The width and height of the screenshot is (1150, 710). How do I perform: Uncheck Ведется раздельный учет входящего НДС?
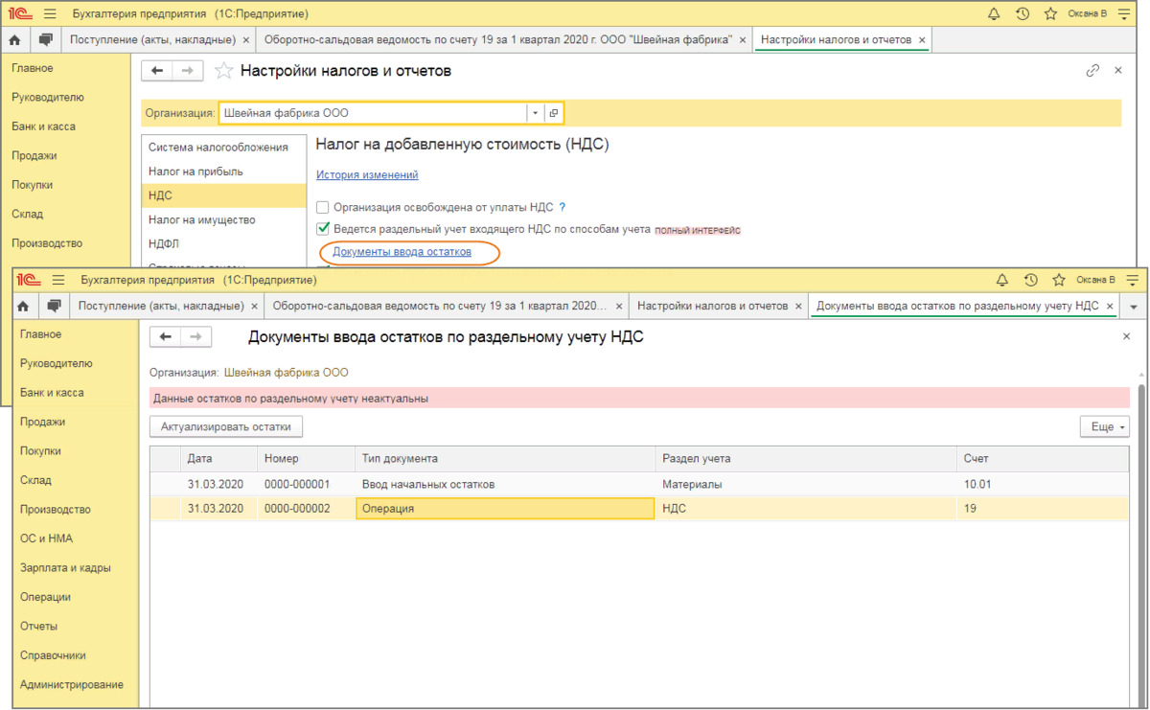click(323, 230)
